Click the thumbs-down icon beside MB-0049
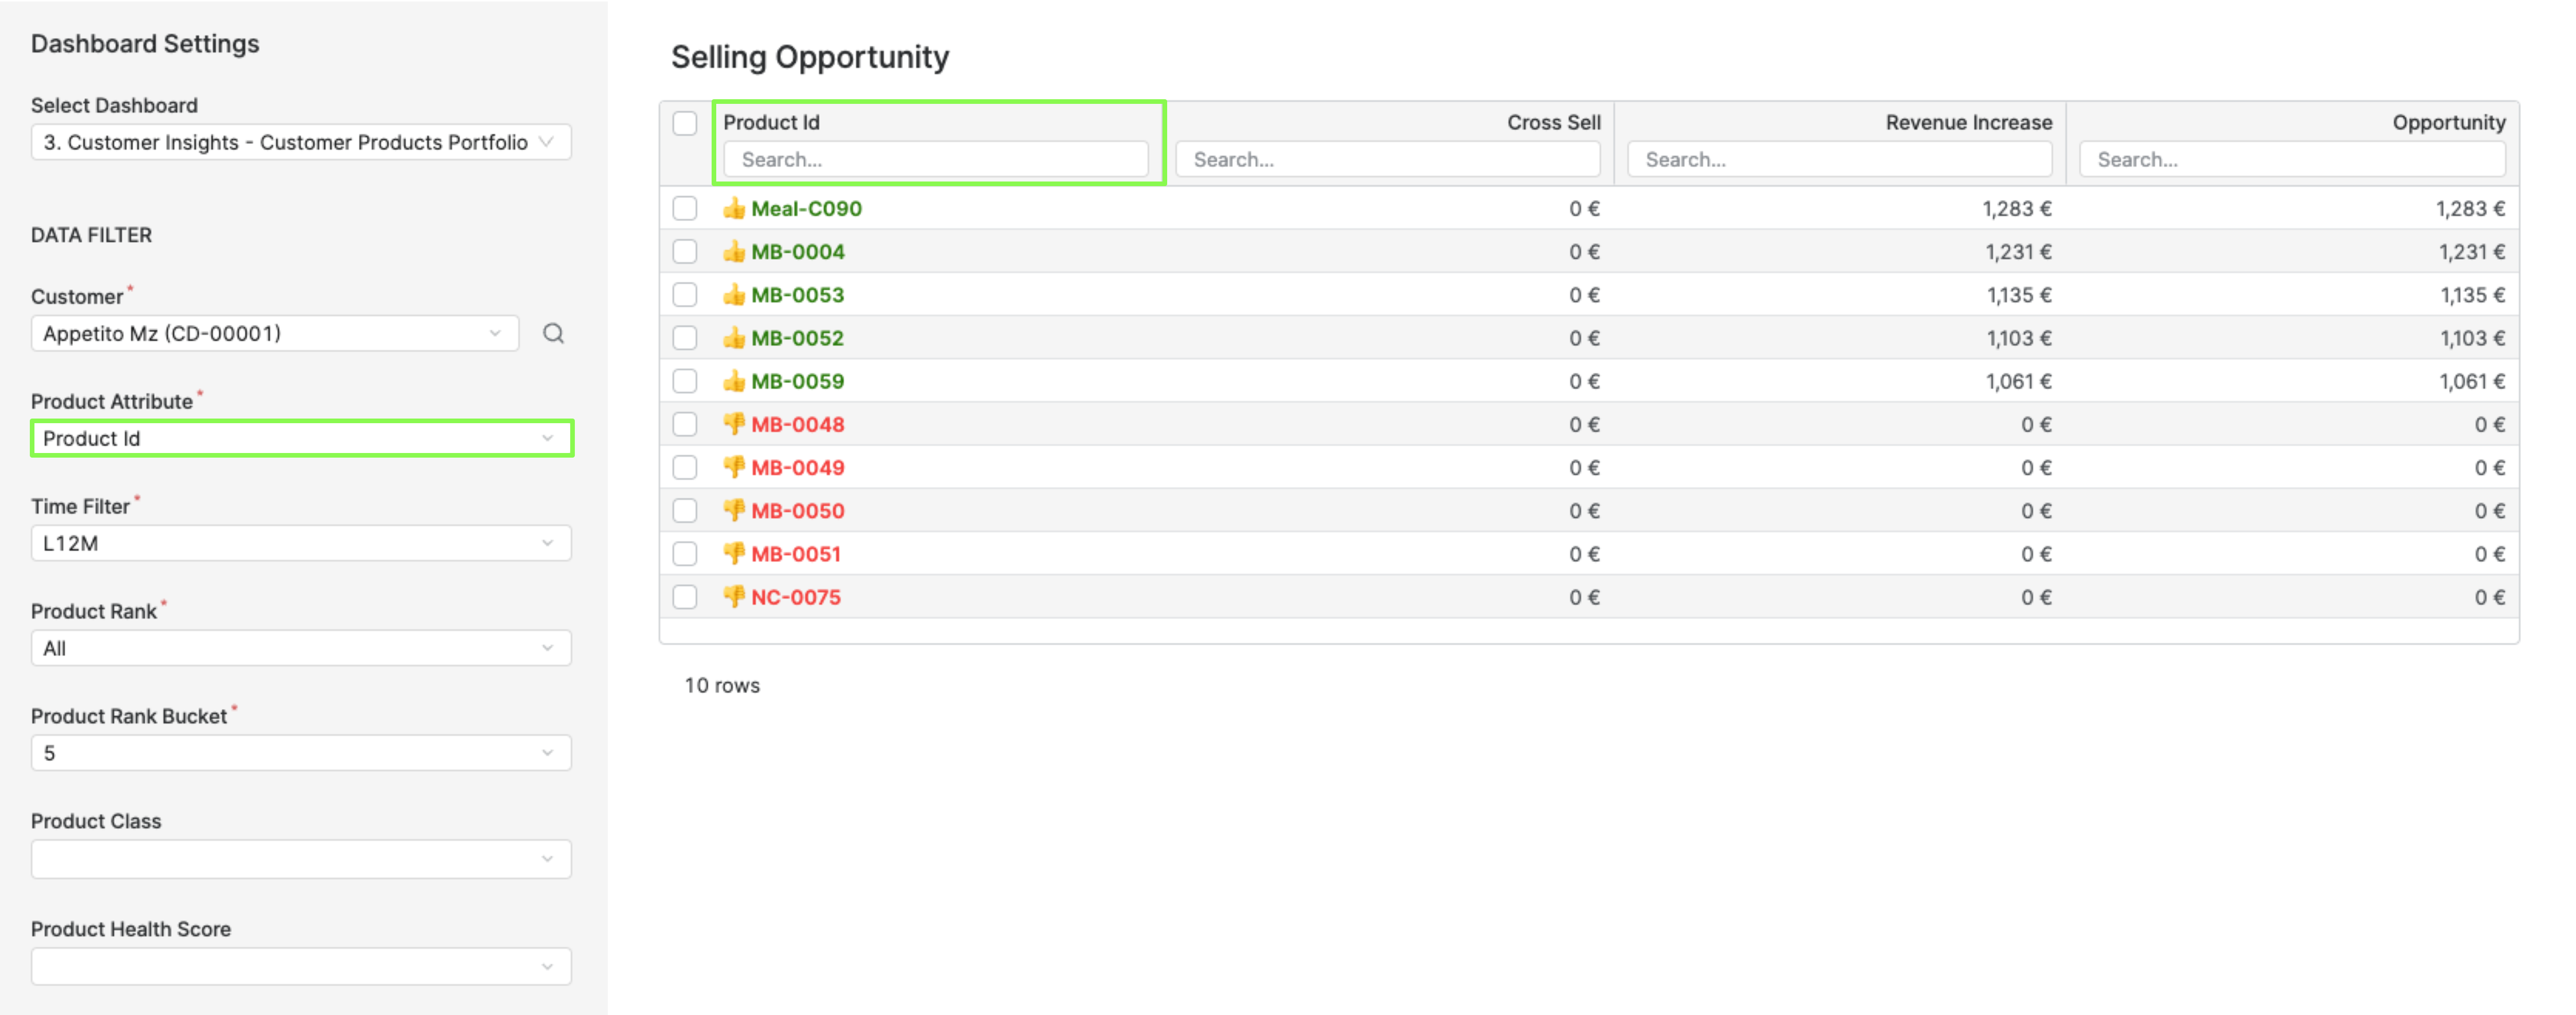This screenshot has height=1015, width=2576. (x=735, y=467)
